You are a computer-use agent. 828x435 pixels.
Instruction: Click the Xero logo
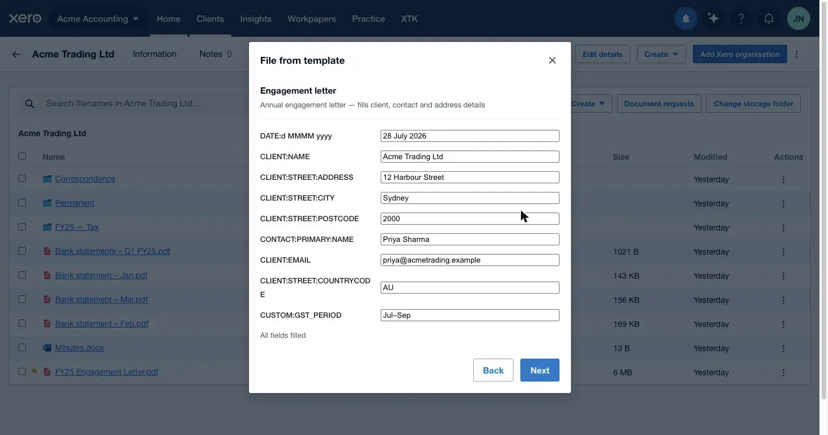(25, 18)
